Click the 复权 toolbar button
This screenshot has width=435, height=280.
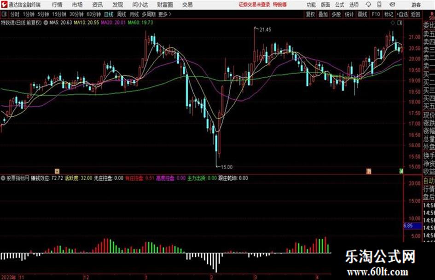pyautogui.click(x=310, y=14)
